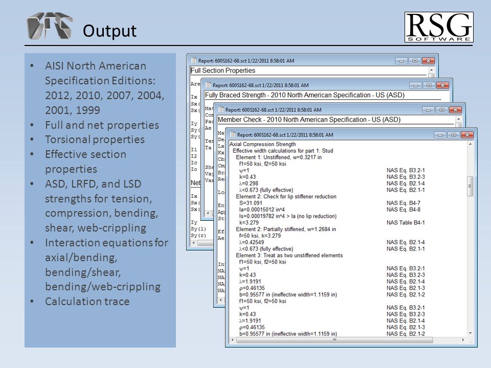Click the vertical scrollbar thumb in the front report window
This screenshot has height=368, width=491.
tap(470, 186)
